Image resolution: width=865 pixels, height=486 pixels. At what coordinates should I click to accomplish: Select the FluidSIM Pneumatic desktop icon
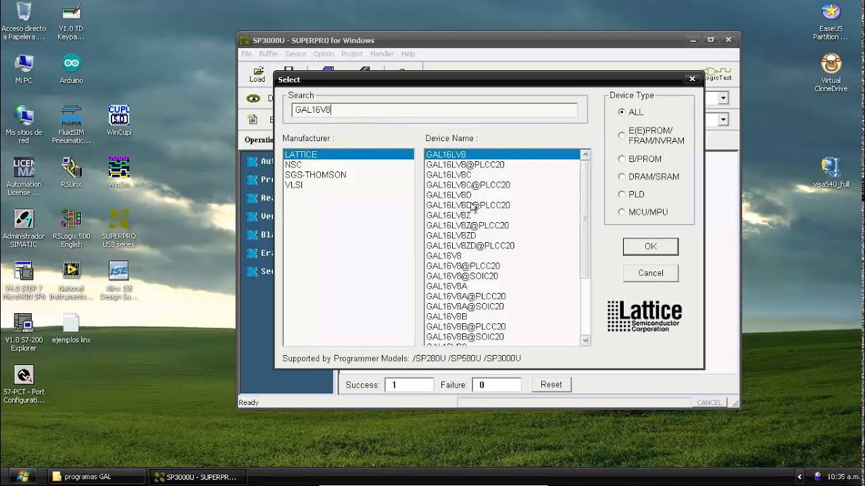point(71,125)
